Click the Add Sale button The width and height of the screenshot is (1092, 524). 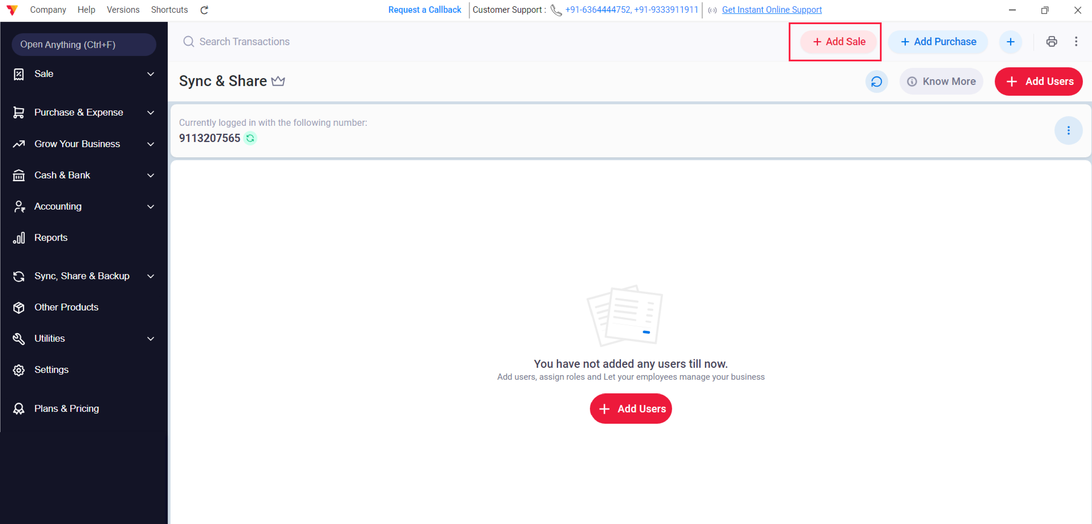pyautogui.click(x=838, y=41)
